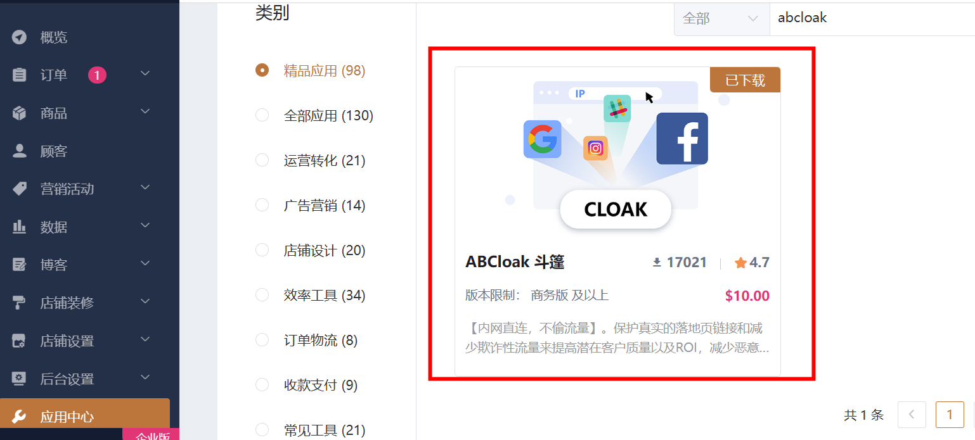This screenshot has width=975, height=440.
Task: Click the 订单 clipboard icon in sidebar
Action: pos(20,75)
